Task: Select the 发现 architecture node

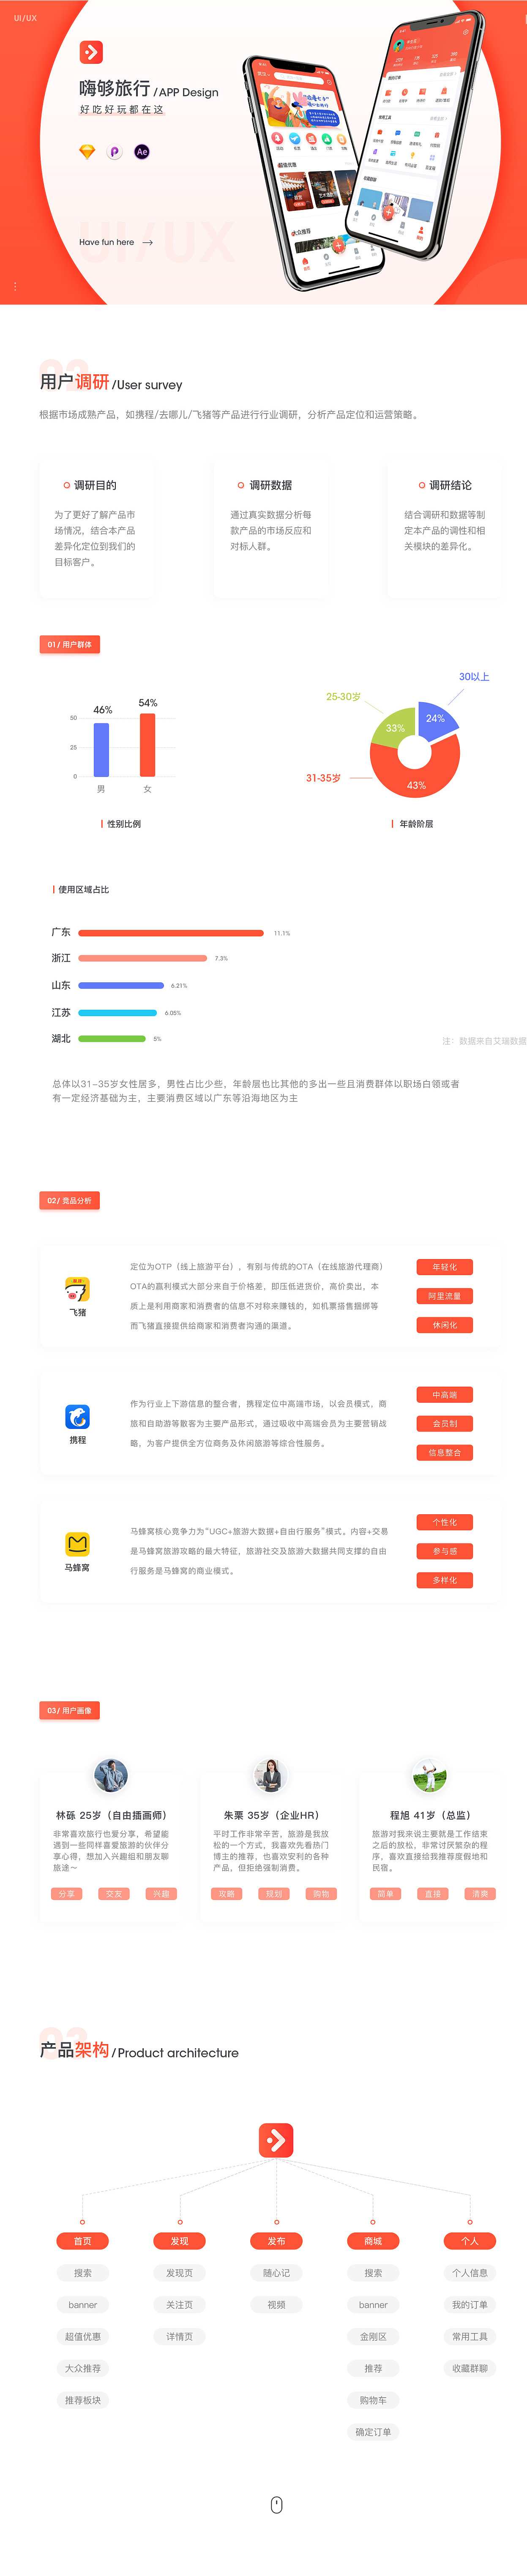Action: click(x=180, y=2241)
